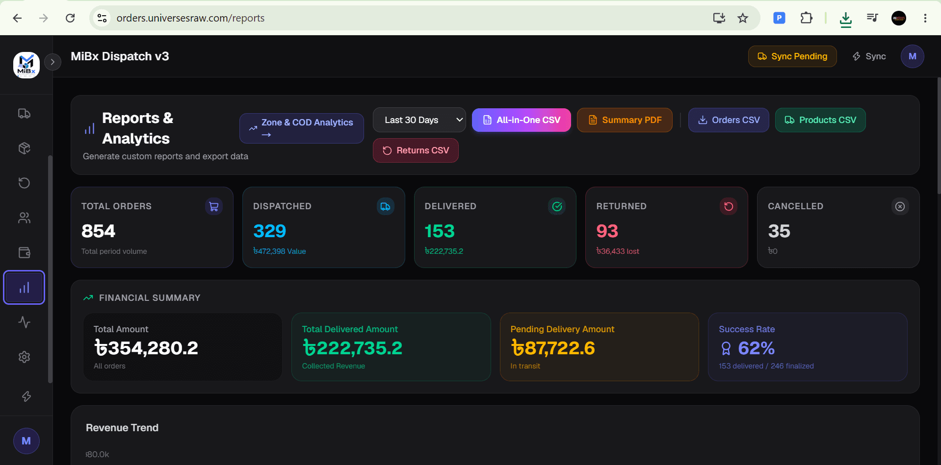Open the customers sidebar icon
The width and height of the screenshot is (941, 465).
click(24, 218)
